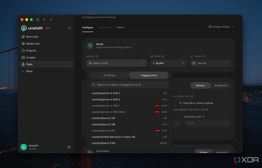Screen dimensions: 262x168
Task: Expand More options in sidebar
Action: [46, 71]
